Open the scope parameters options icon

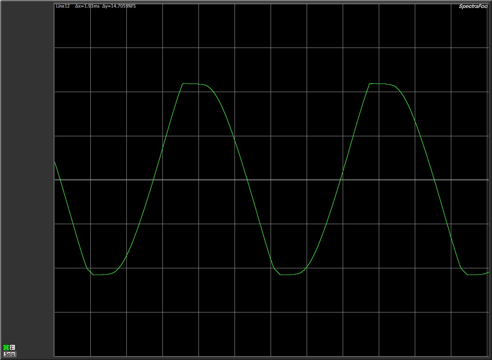click(x=12, y=347)
